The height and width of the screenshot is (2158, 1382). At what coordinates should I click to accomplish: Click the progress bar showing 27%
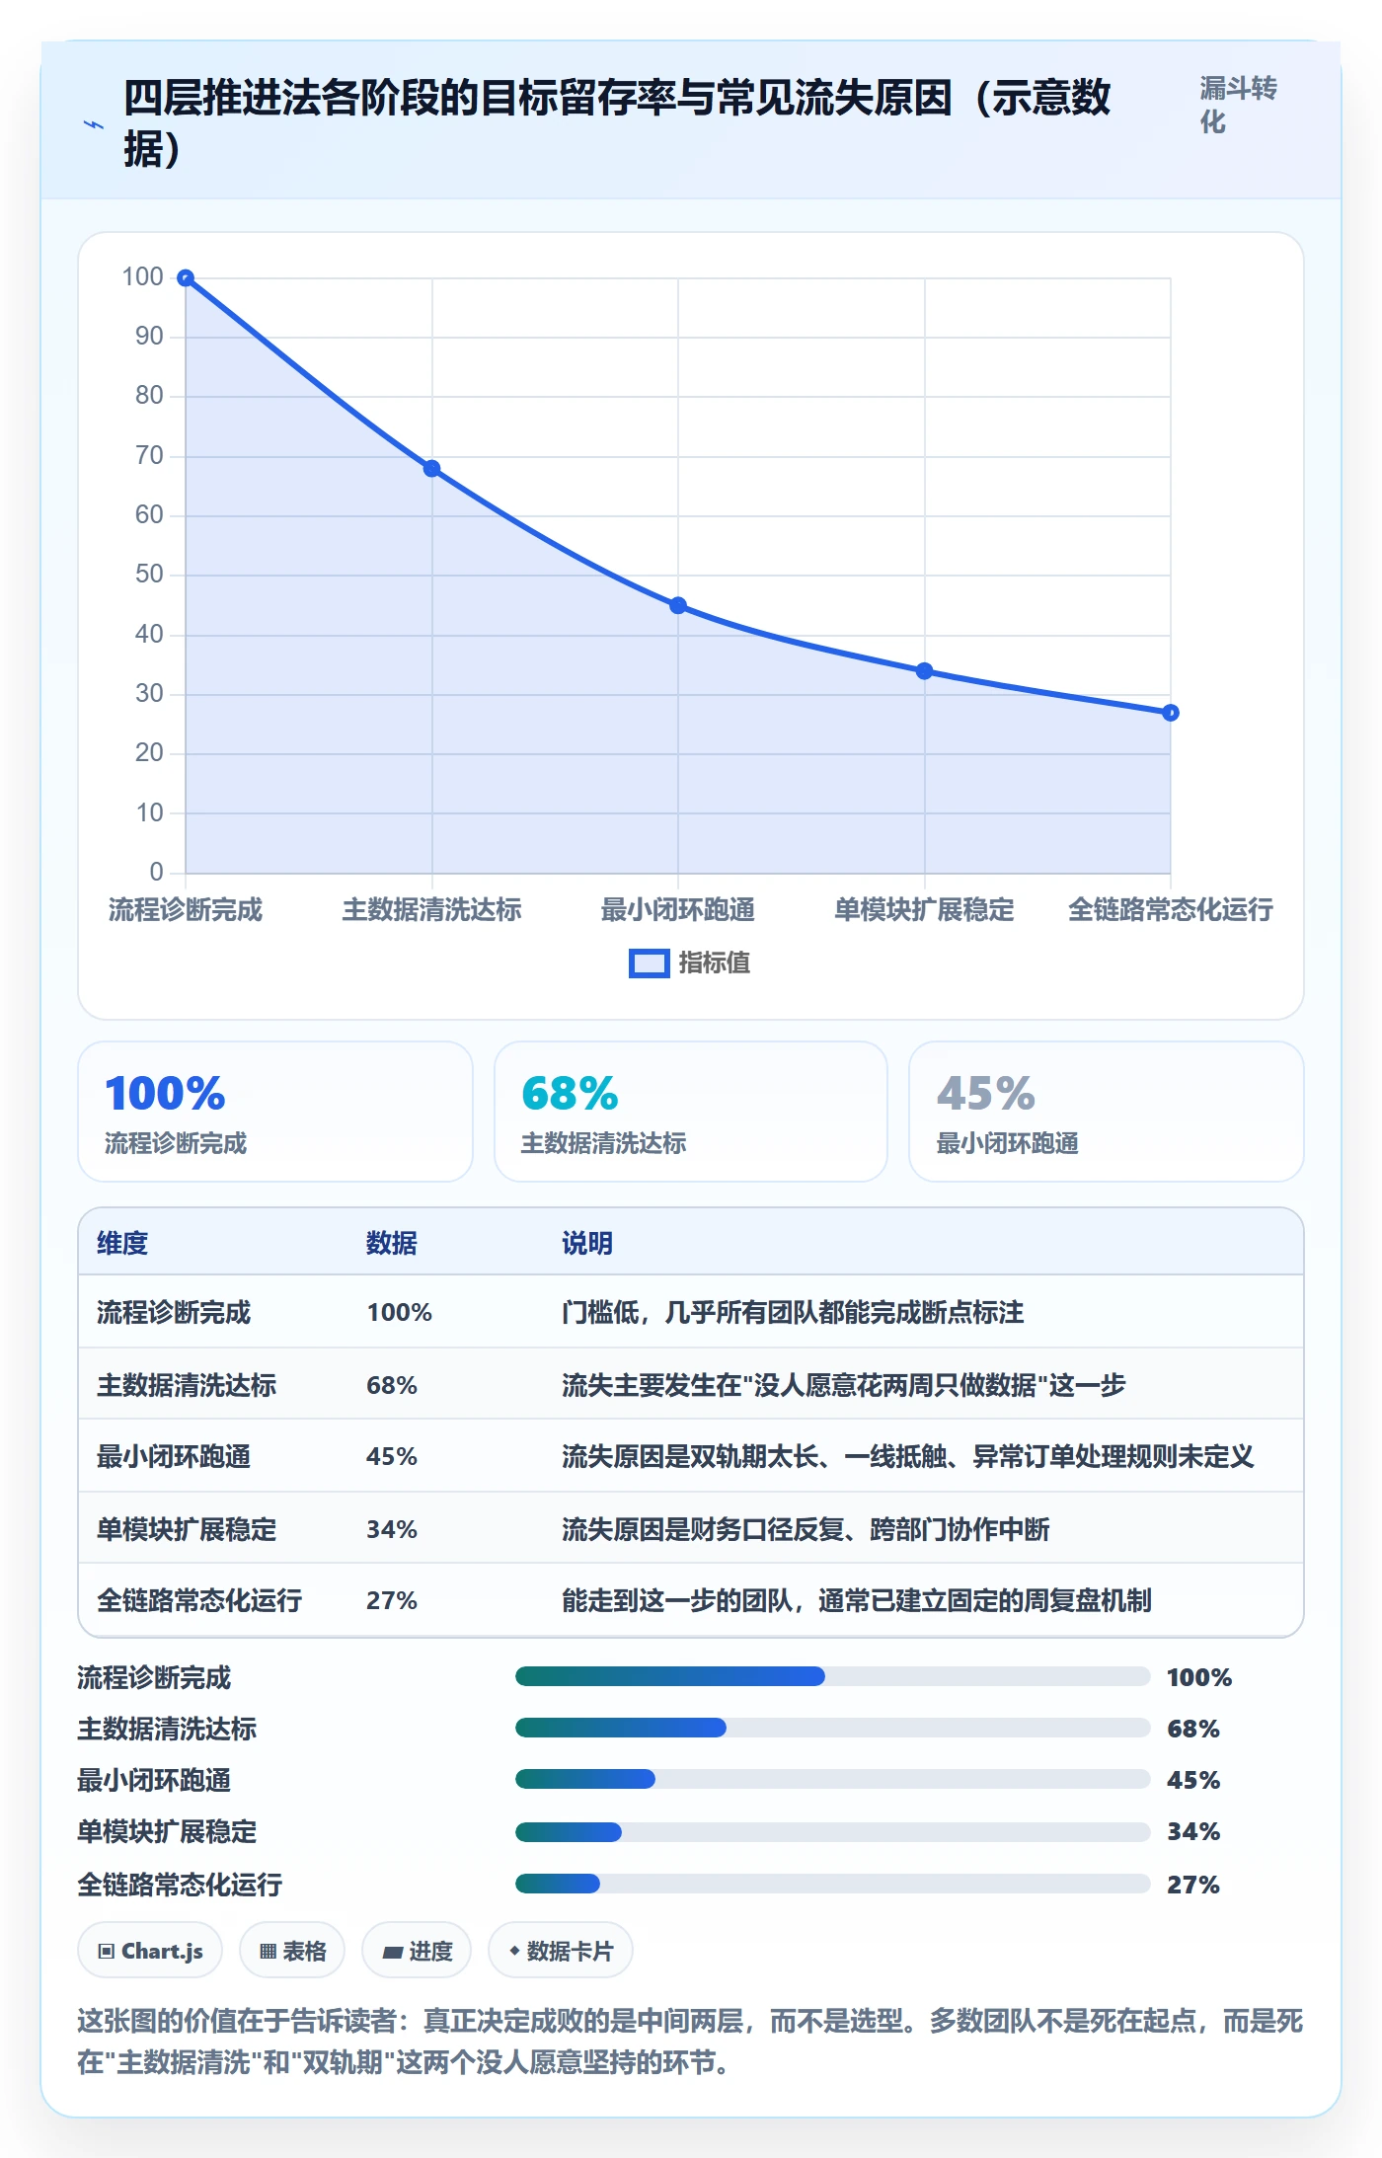click(x=833, y=1884)
